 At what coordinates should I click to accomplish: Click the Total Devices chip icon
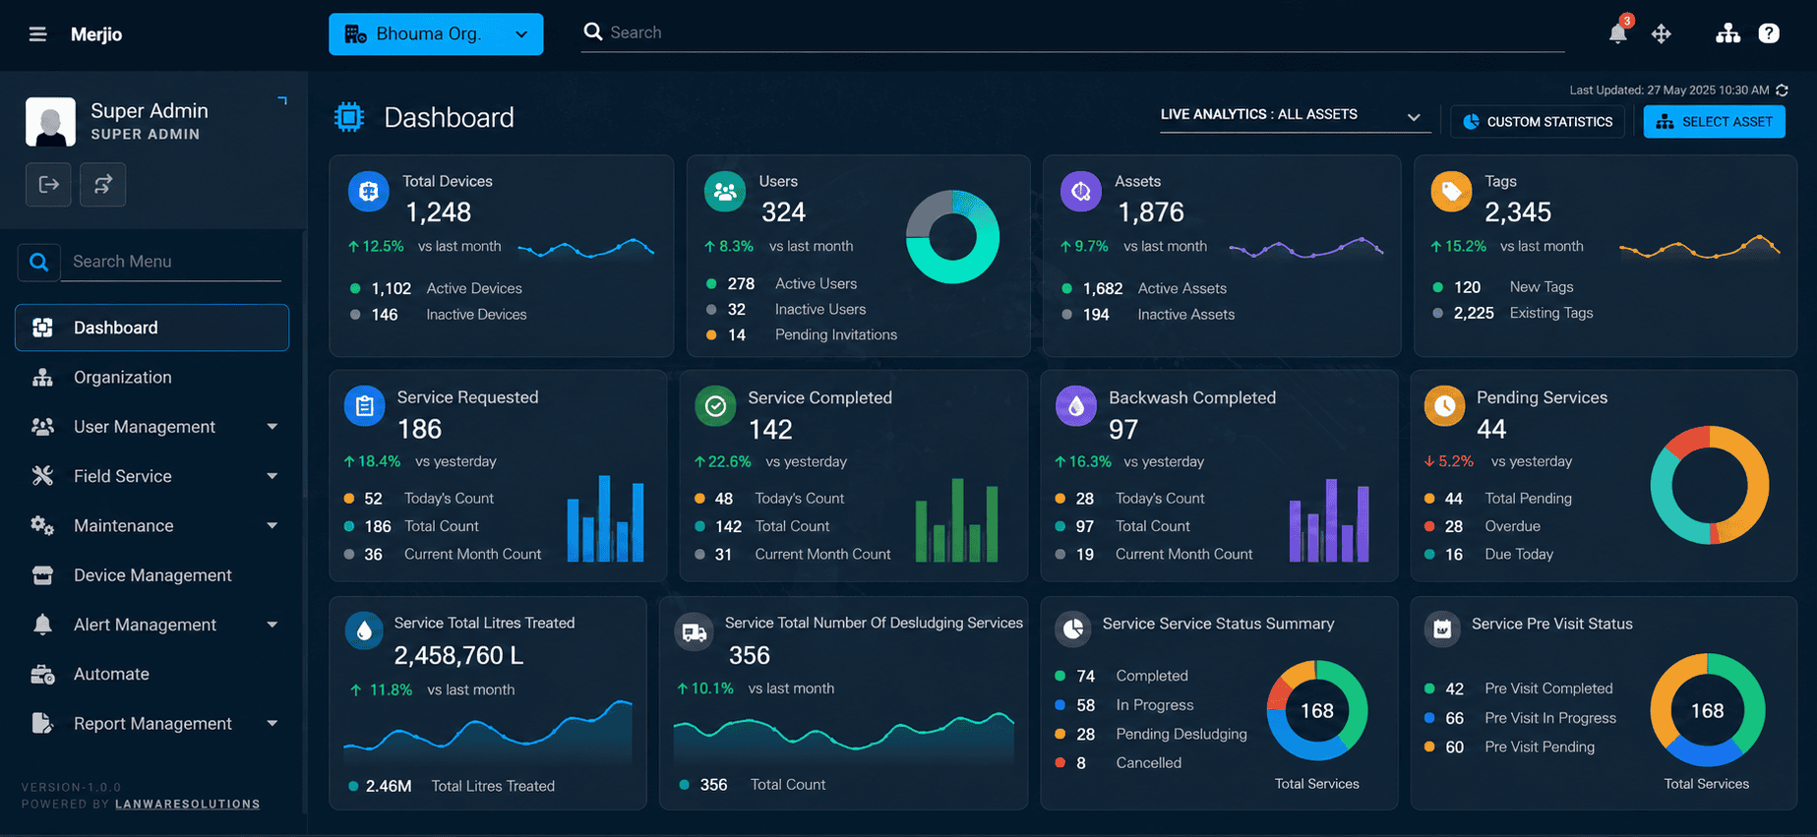click(x=369, y=191)
